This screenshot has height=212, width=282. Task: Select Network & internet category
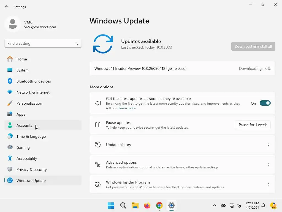pyautogui.click(x=43, y=92)
